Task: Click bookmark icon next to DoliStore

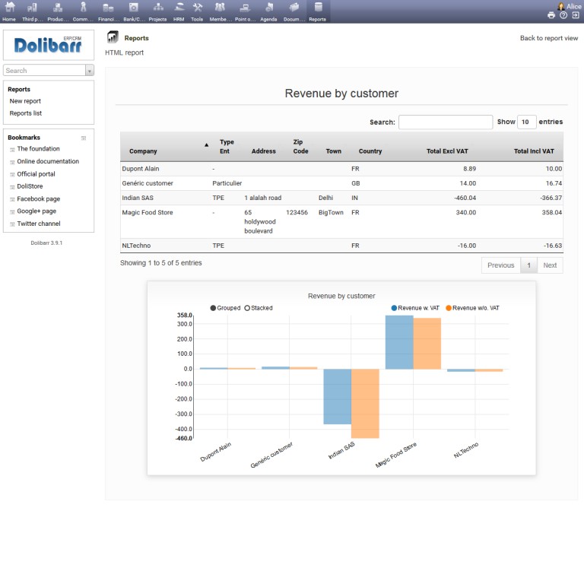Action: 12,187
